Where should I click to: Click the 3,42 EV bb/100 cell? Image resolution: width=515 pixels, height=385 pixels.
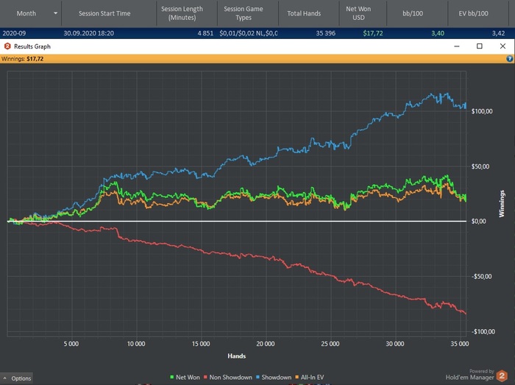pyautogui.click(x=498, y=33)
